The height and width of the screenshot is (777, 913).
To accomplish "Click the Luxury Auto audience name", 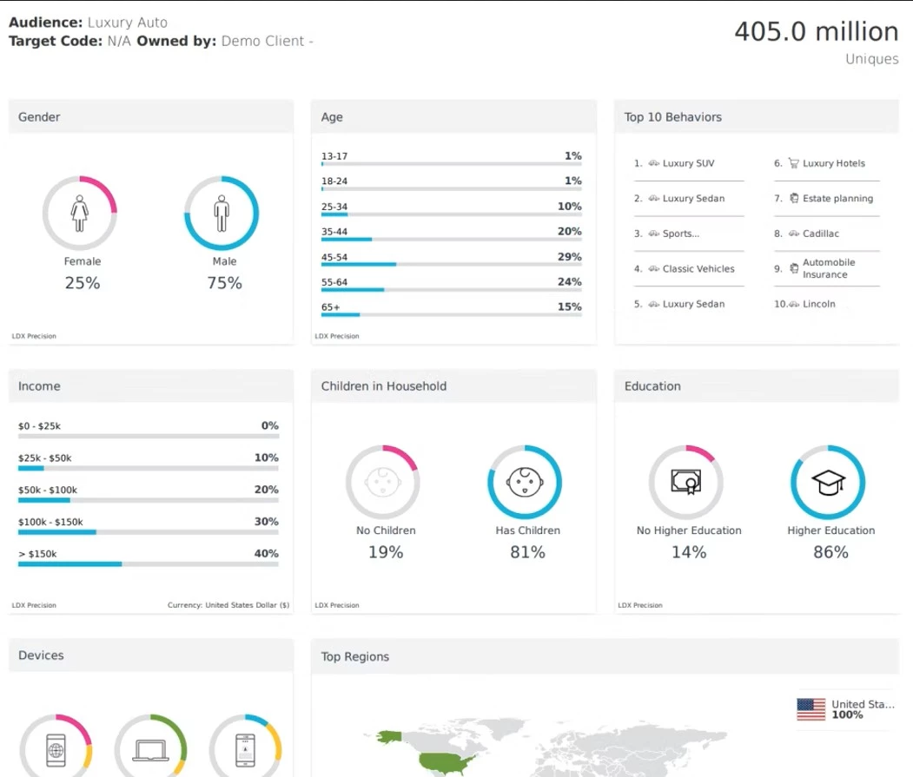I will click(128, 22).
